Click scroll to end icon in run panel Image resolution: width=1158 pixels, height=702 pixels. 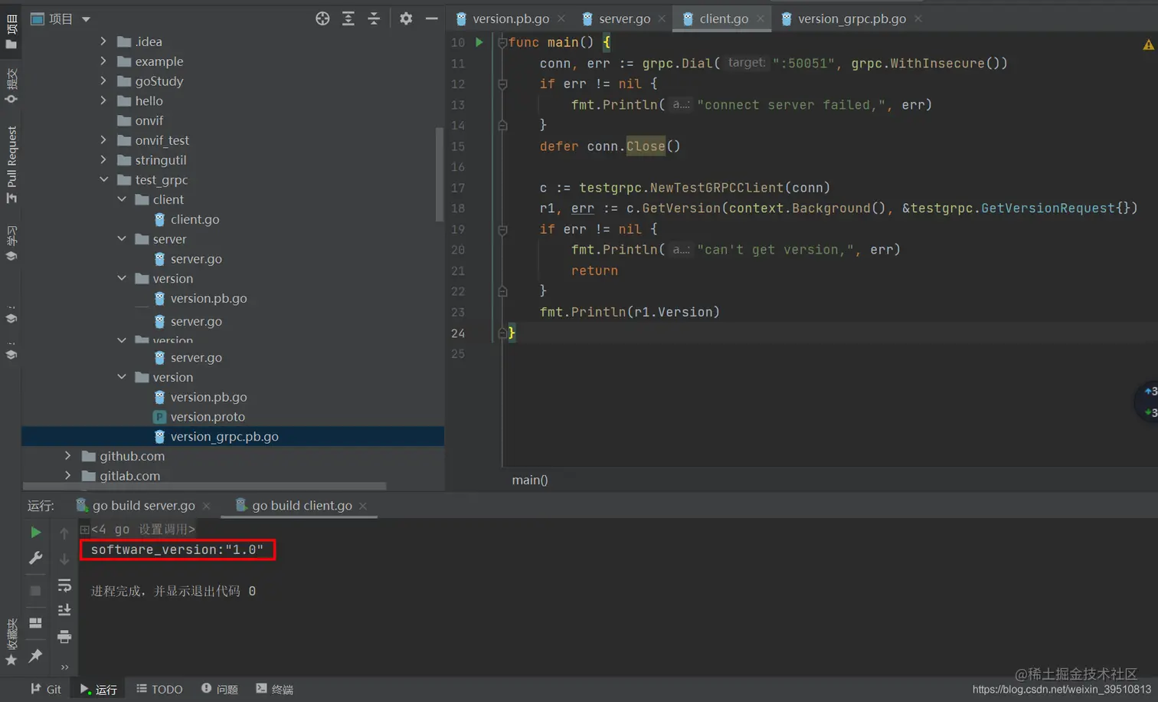point(64,610)
